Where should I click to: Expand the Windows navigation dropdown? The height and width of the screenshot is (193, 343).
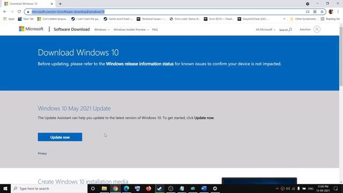tap(102, 29)
